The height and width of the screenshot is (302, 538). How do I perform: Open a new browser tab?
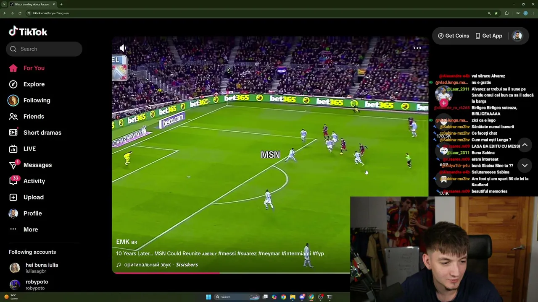pyautogui.click(x=61, y=4)
